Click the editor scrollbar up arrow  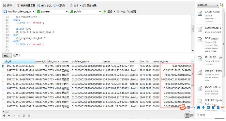[193, 17]
